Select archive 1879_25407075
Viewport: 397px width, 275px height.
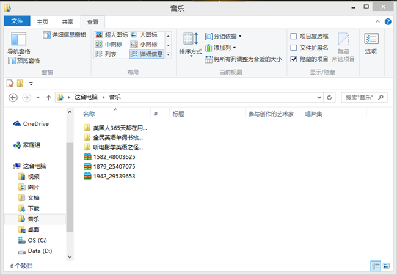pos(109,166)
